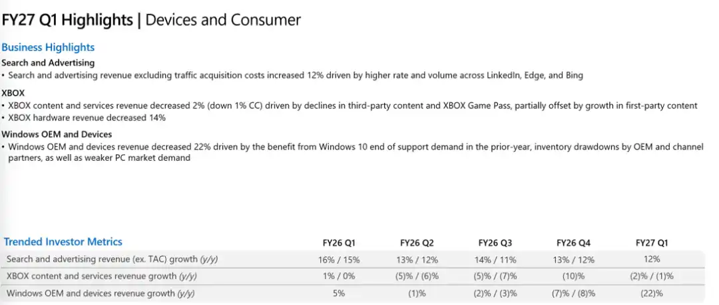The image size is (719, 305).
Task: Click the FY26 Q2 column header
Action: pos(417,243)
